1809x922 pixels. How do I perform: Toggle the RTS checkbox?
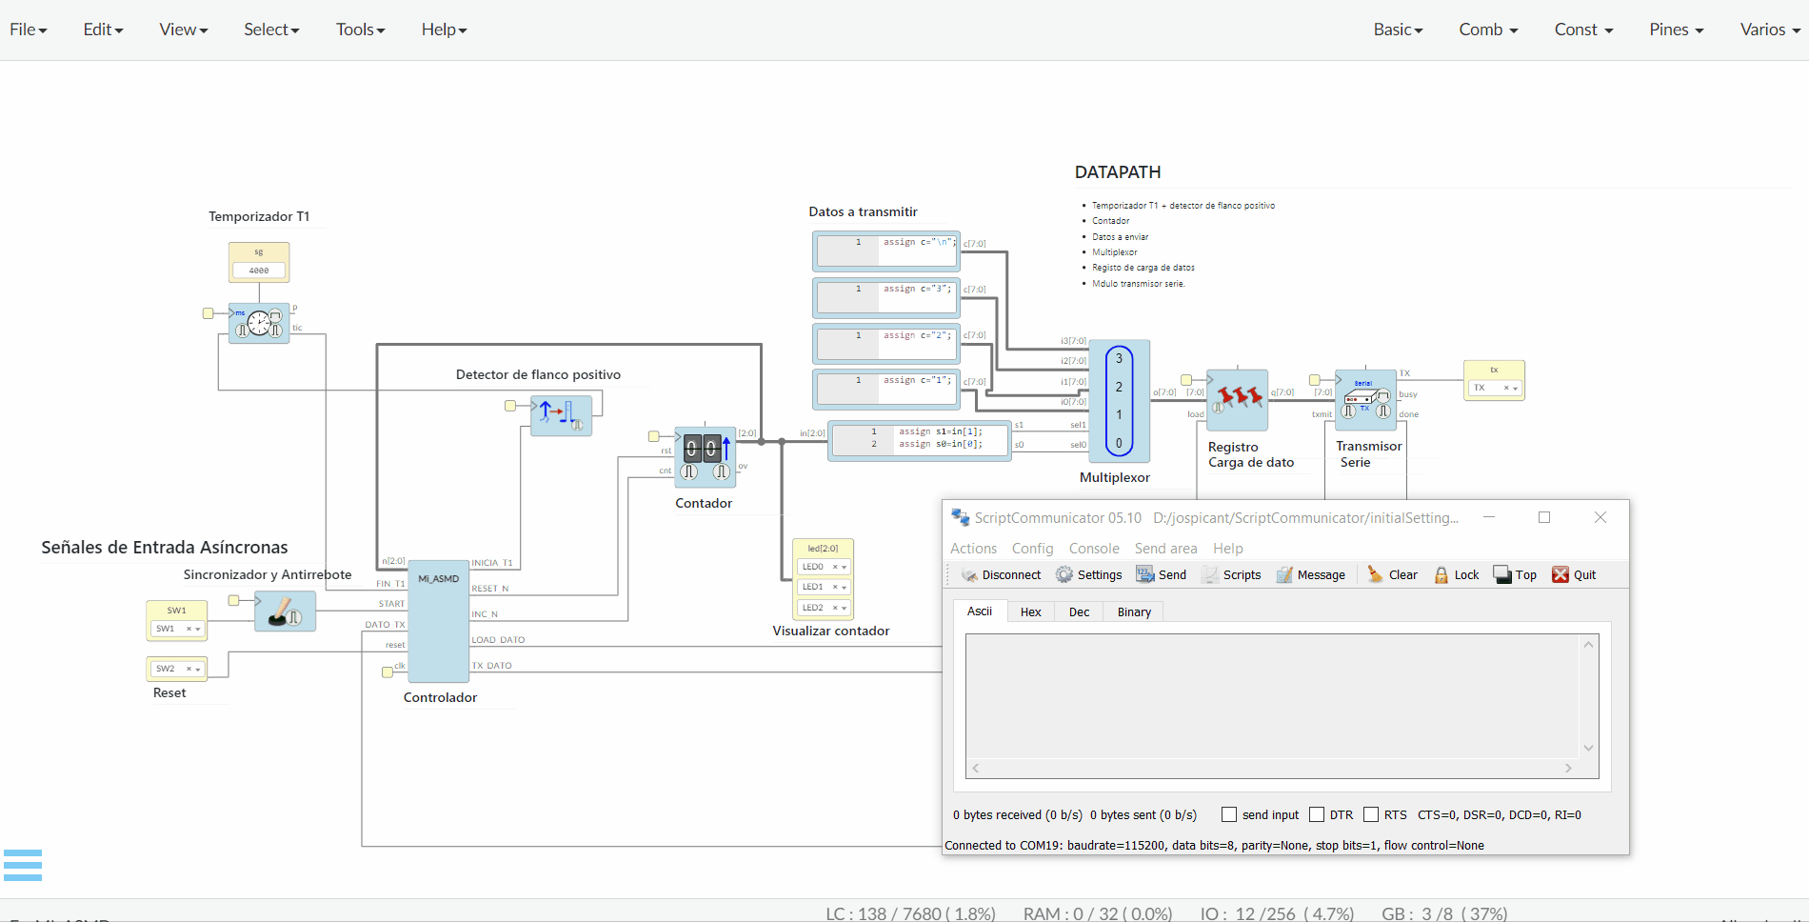point(1371,814)
